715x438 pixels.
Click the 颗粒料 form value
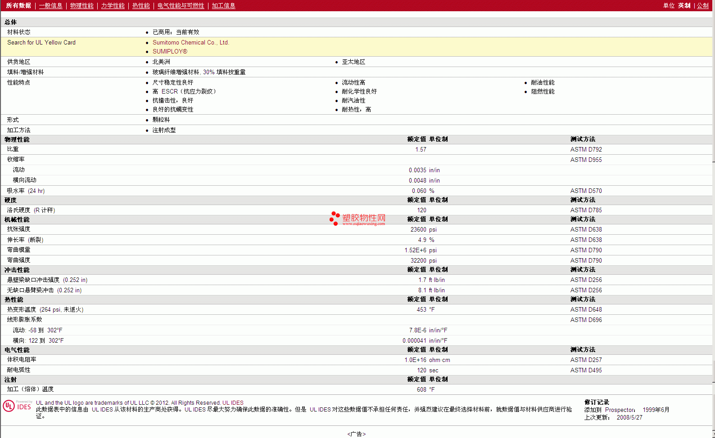tap(161, 120)
